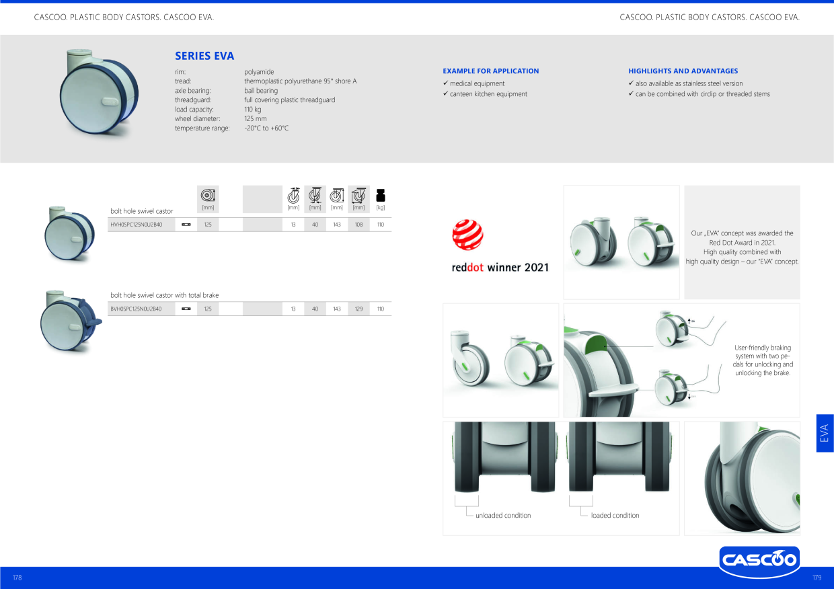Viewport: 834px width, 589px height.
Task: Click the 'polyamide' rim value
Action: pyautogui.click(x=259, y=72)
